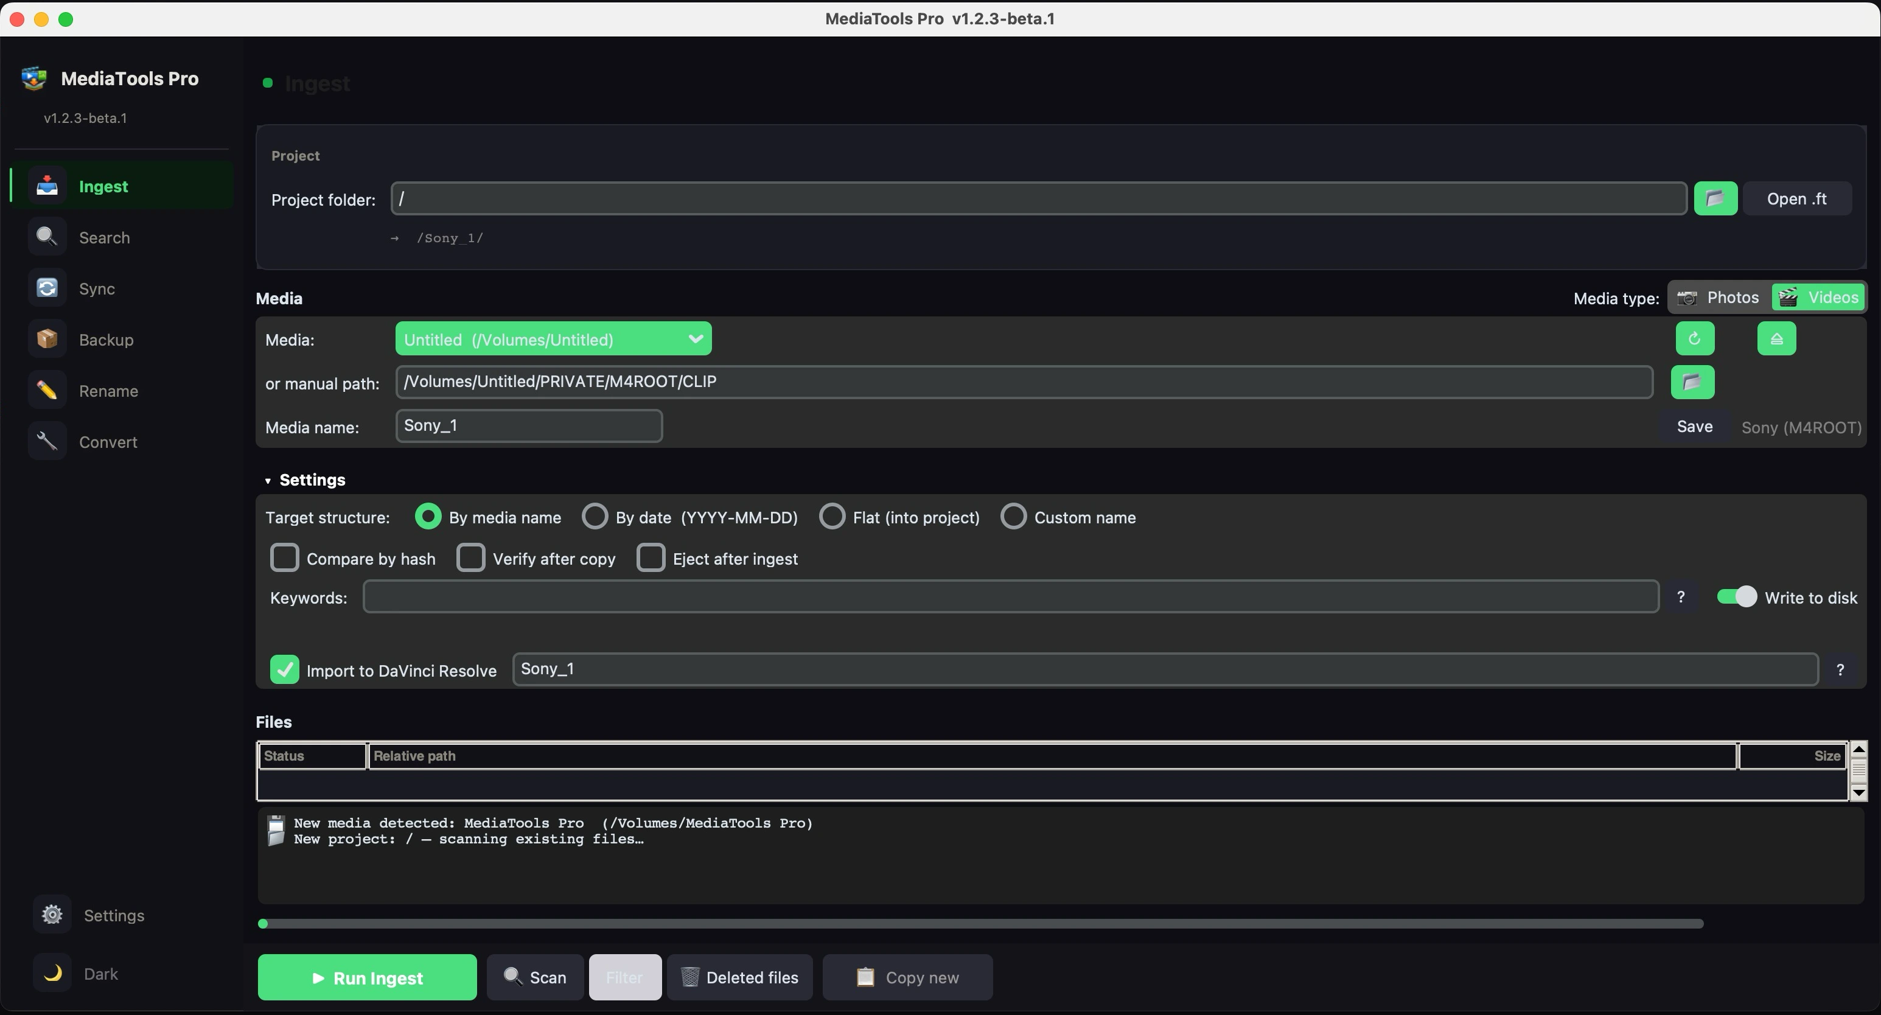Sort Files by Status column header
This screenshot has width=1881, height=1015.
[x=313, y=756]
